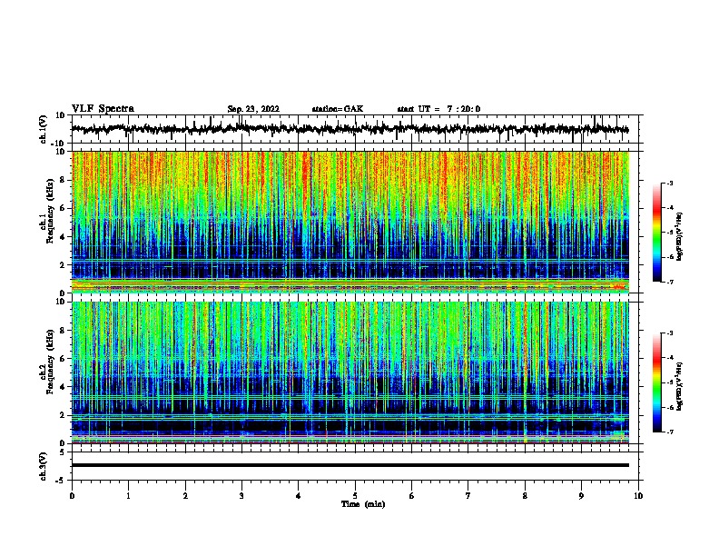Click the "6" kHz tick on ch.1 frequency axis

(63, 208)
